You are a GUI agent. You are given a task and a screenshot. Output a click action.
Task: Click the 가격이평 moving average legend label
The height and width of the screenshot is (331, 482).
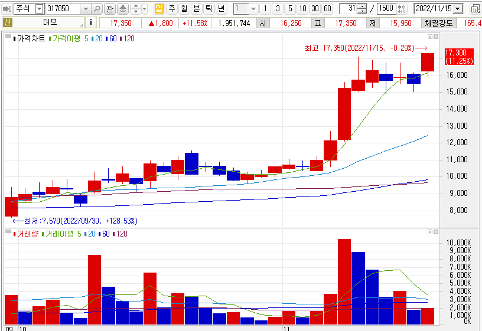pos(66,39)
